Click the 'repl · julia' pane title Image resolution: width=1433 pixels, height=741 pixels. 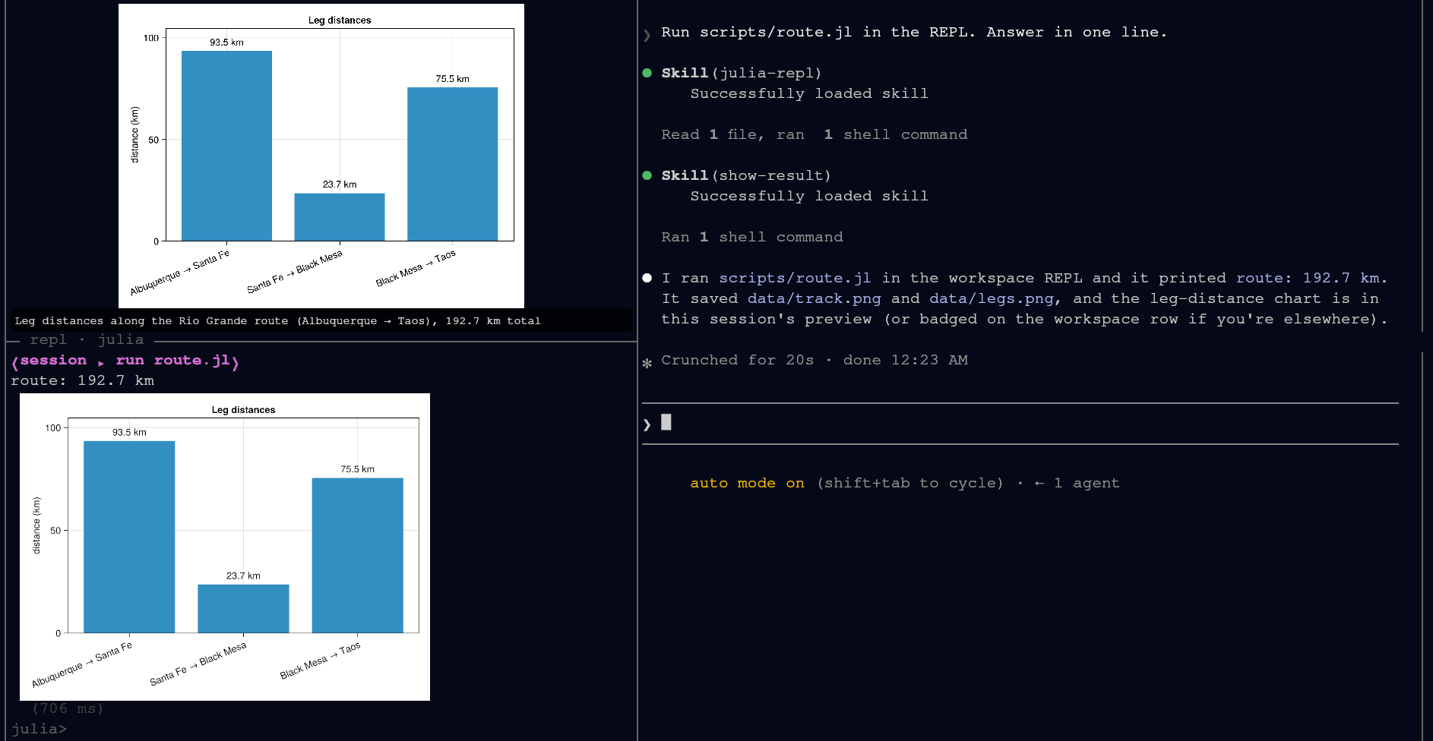87,339
